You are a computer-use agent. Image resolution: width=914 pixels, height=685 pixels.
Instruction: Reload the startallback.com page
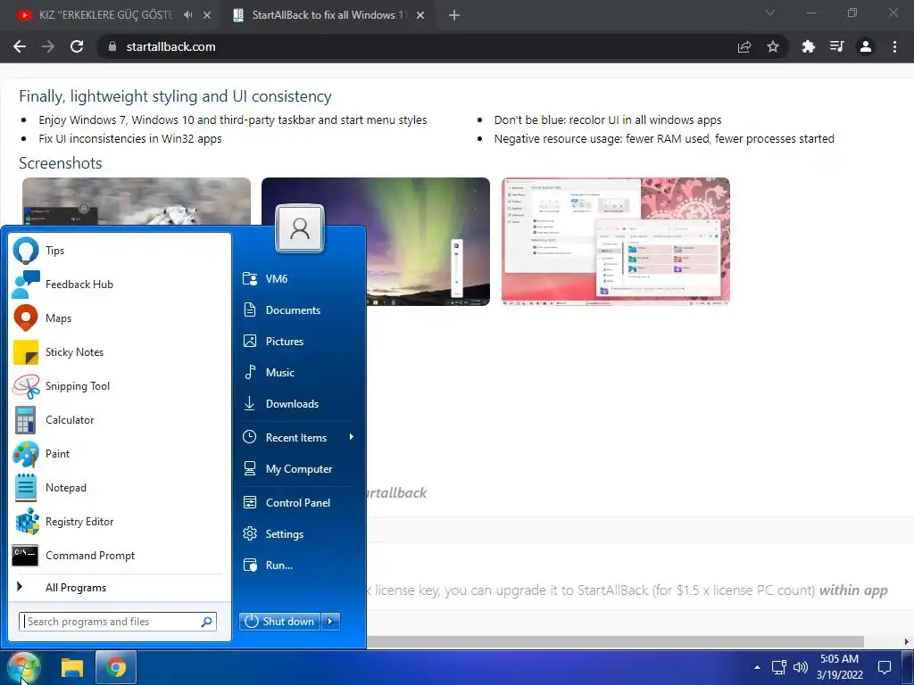(x=77, y=46)
